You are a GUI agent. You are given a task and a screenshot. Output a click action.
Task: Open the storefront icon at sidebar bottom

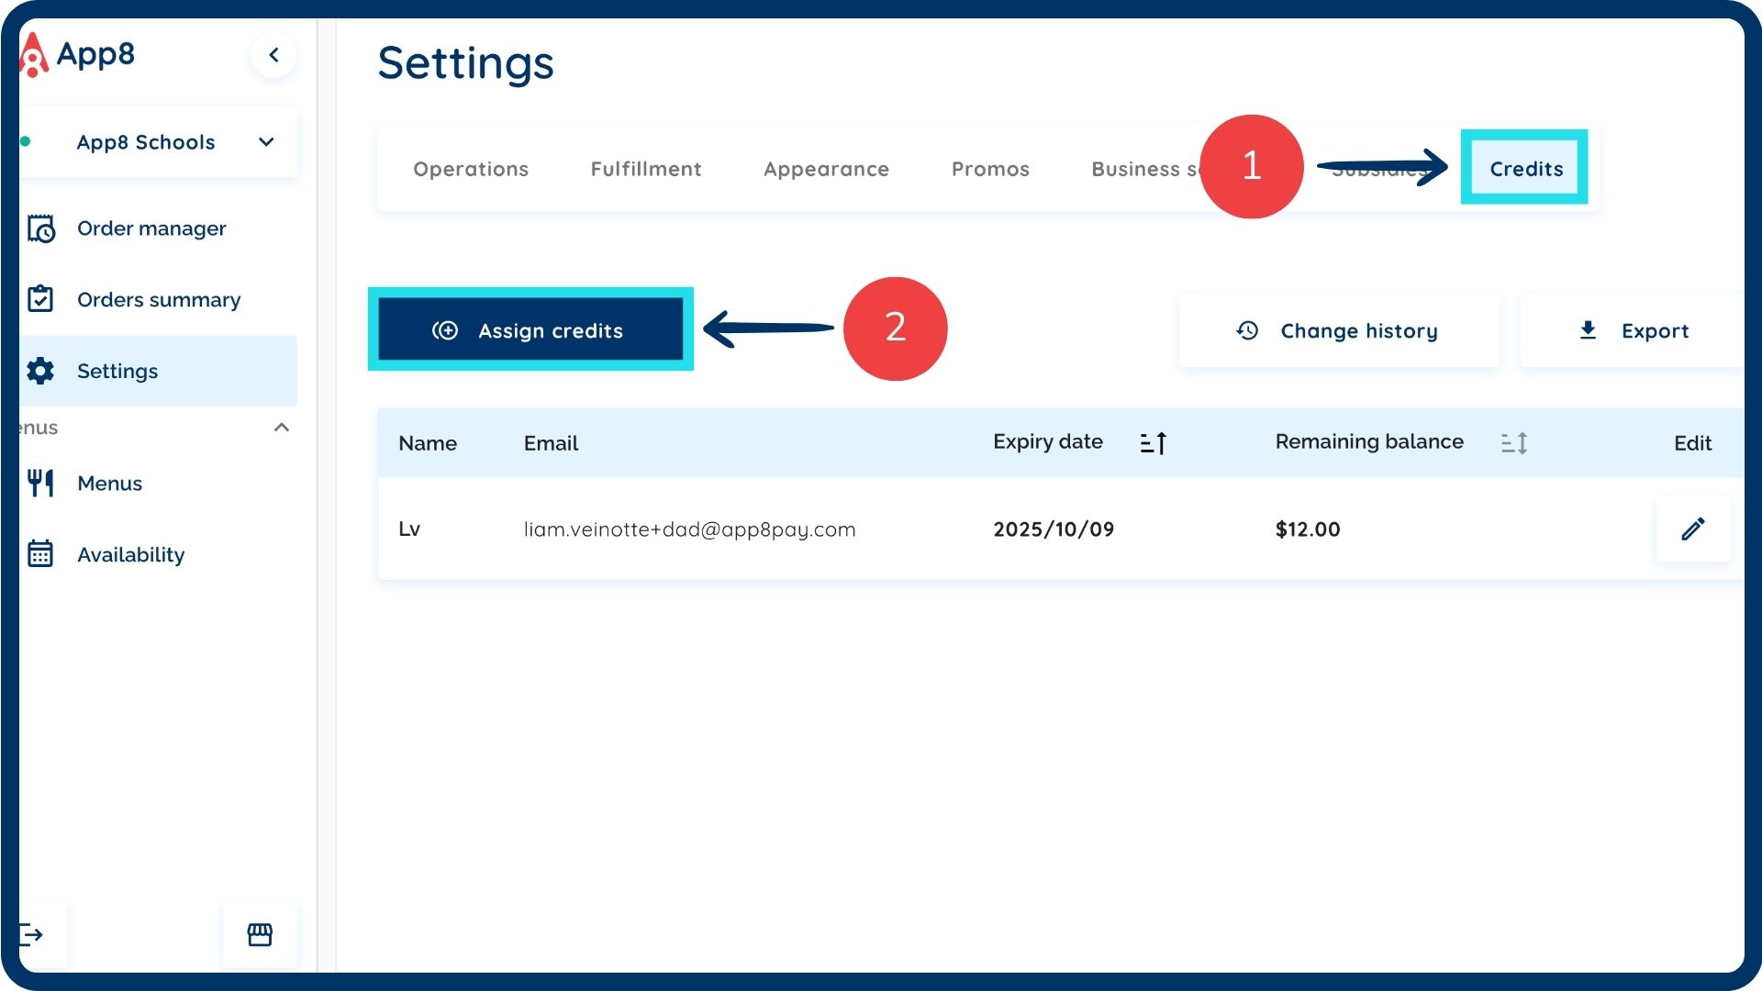tap(260, 934)
